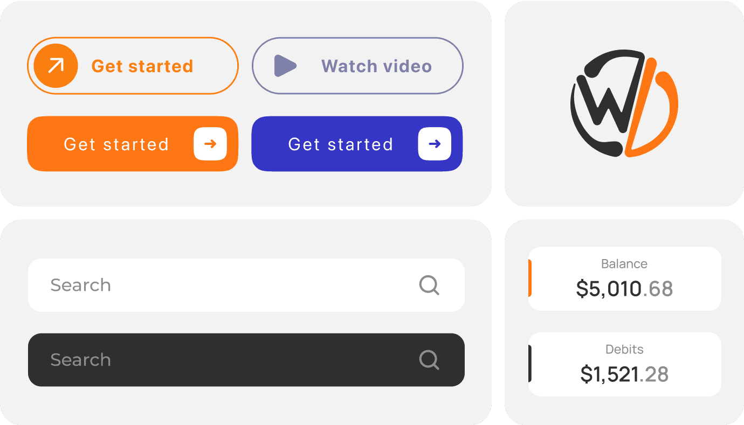Click the orange accent bar on Balance card

click(x=530, y=278)
